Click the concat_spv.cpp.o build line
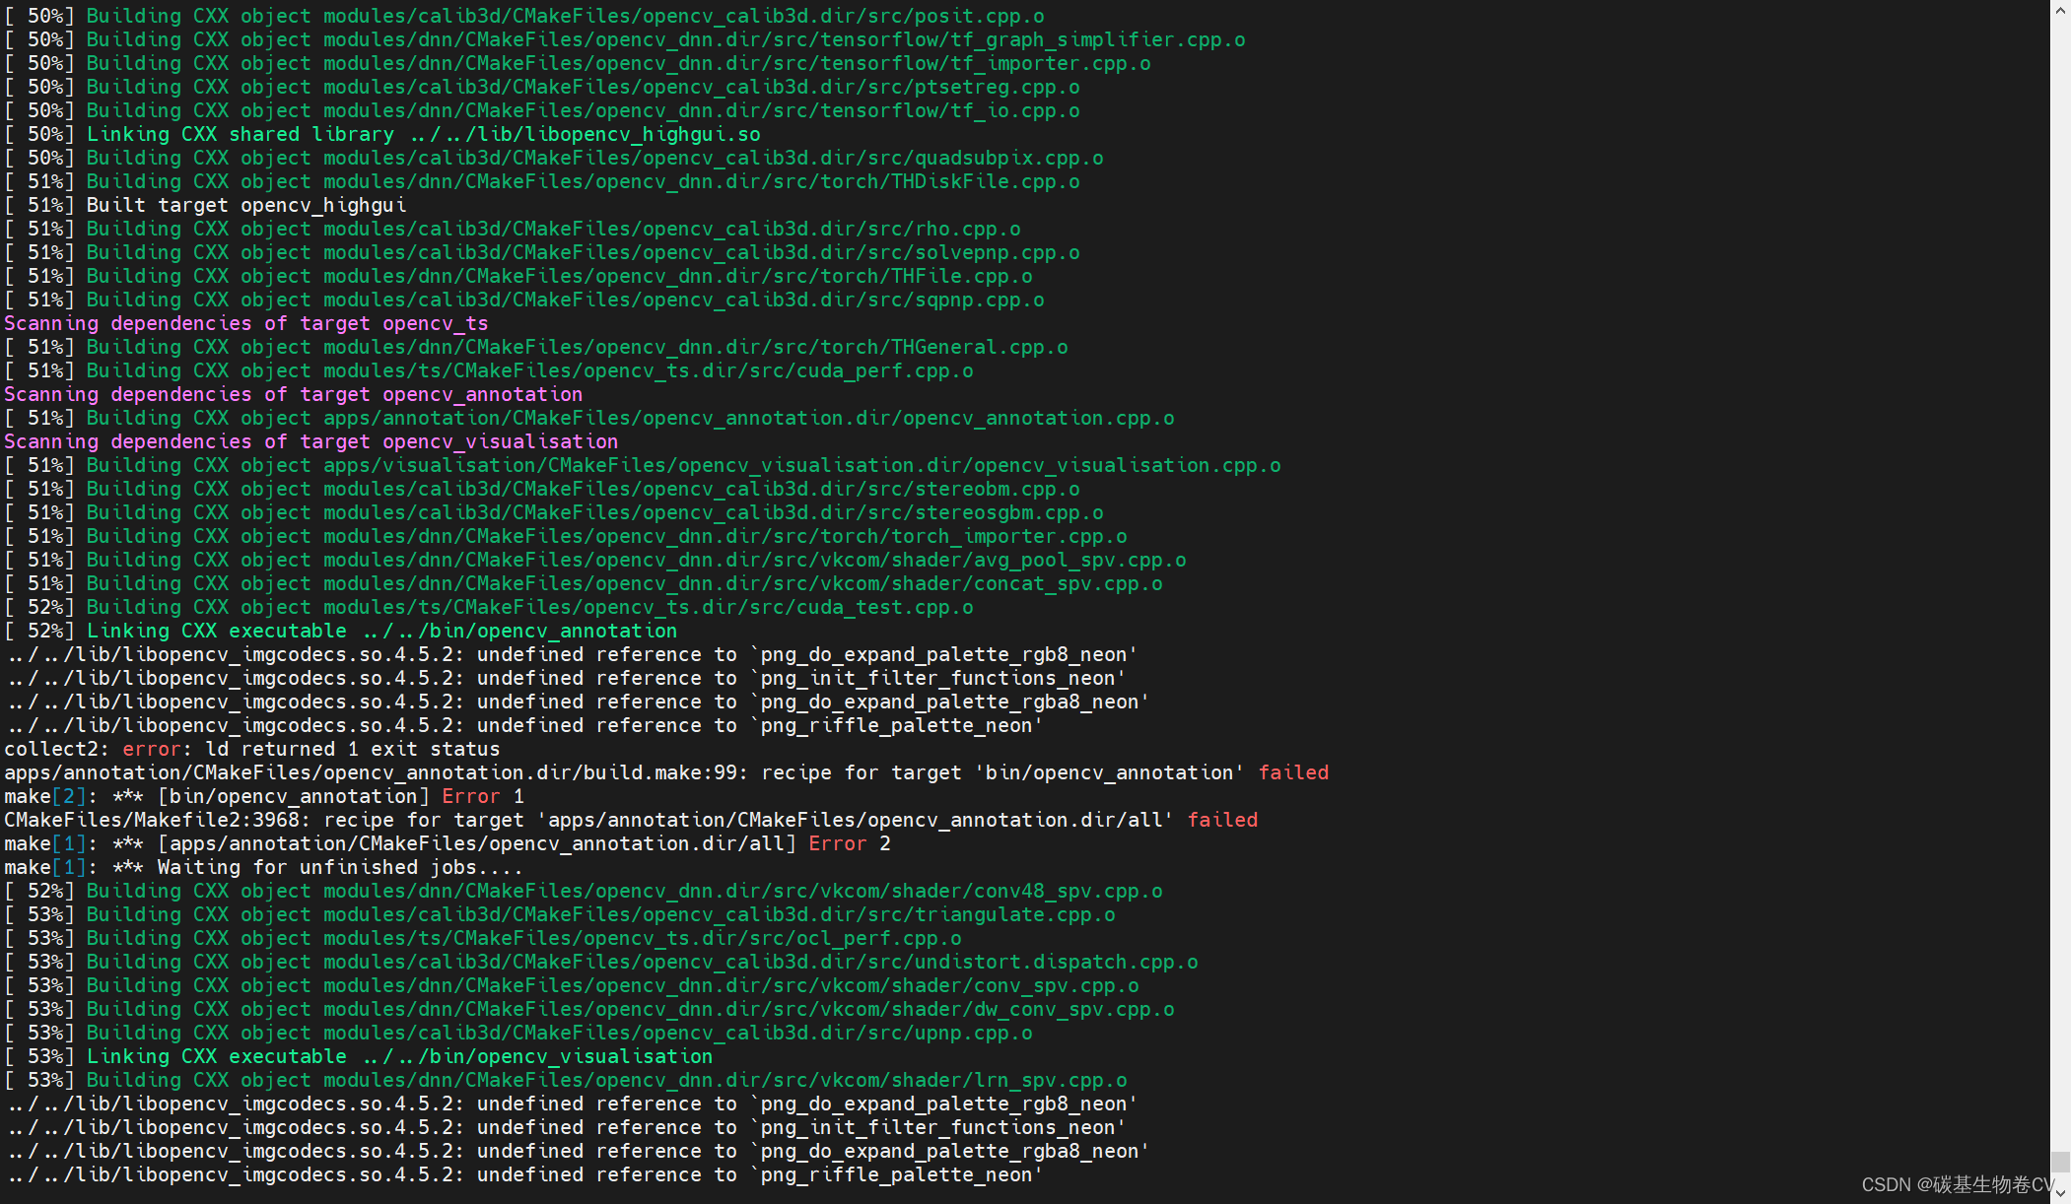 [x=584, y=583]
